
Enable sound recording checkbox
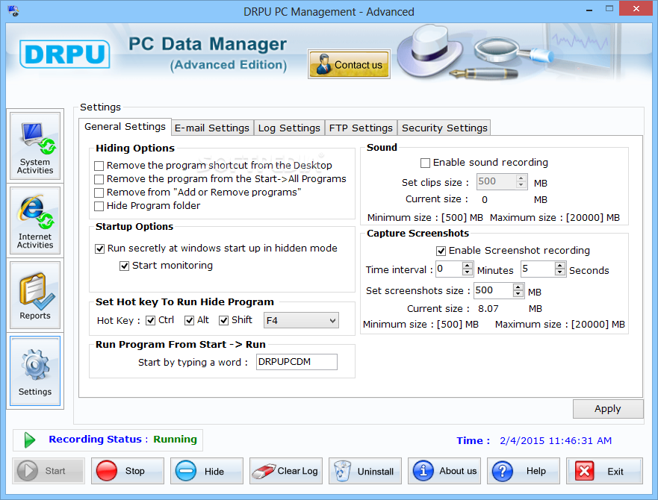click(425, 163)
